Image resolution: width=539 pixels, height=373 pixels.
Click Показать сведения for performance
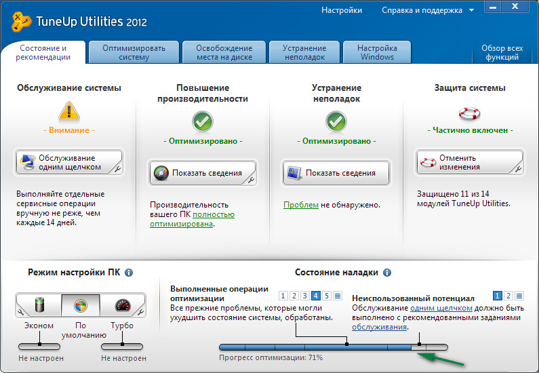(x=203, y=173)
